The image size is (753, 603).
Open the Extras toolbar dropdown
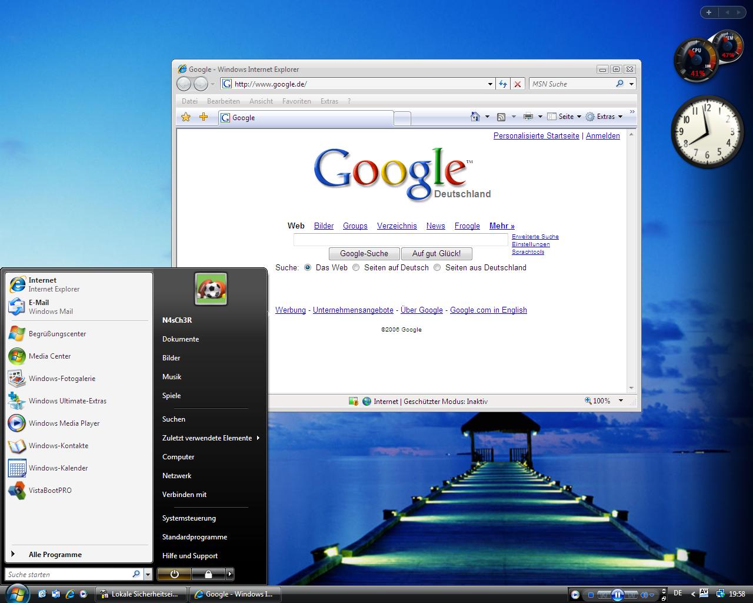tap(604, 117)
